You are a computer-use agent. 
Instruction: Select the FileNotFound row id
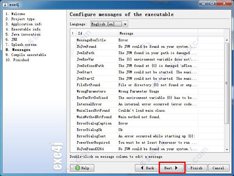click(89, 85)
